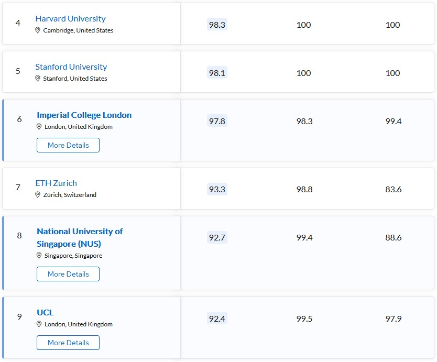Click the Zürich, Switzerland location text
The height and width of the screenshot is (362, 437).
coord(70,194)
